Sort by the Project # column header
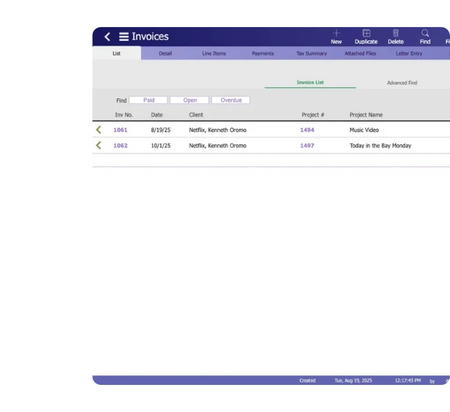The width and height of the screenshot is (450, 412). point(313,115)
